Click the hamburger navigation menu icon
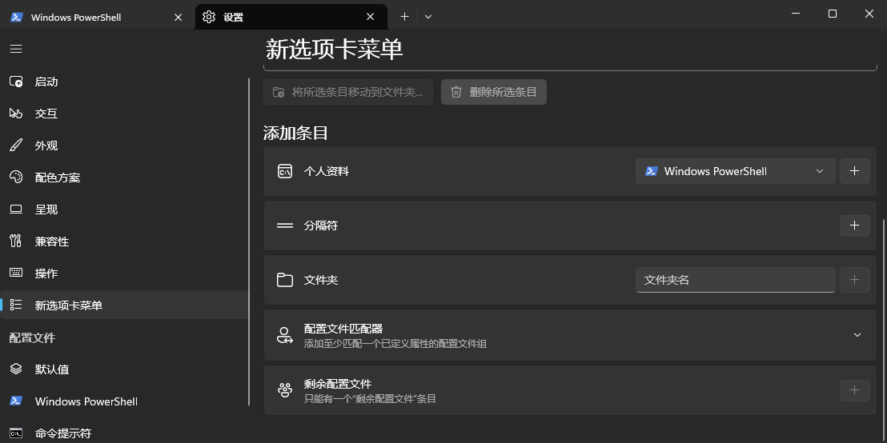887x443 pixels. (x=16, y=49)
